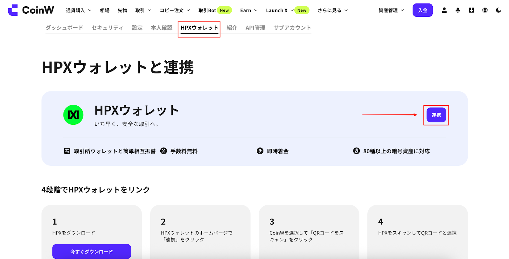This screenshot has height=259, width=509.
Task: Click the 取引所ウォレットと簡単相互振替 text
Action: coord(115,151)
